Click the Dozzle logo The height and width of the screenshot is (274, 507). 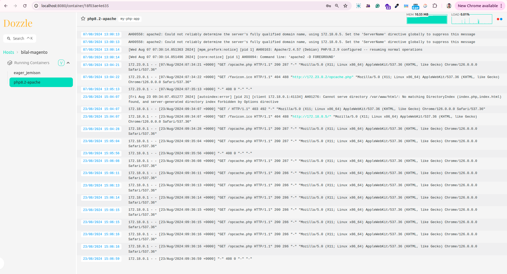pyautogui.click(x=18, y=23)
